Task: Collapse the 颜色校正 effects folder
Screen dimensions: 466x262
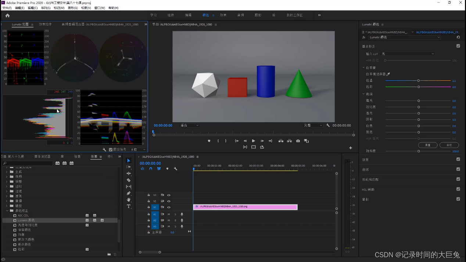Action: tap(7, 211)
